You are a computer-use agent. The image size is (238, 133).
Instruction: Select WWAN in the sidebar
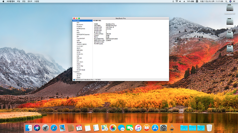coord(79,74)
